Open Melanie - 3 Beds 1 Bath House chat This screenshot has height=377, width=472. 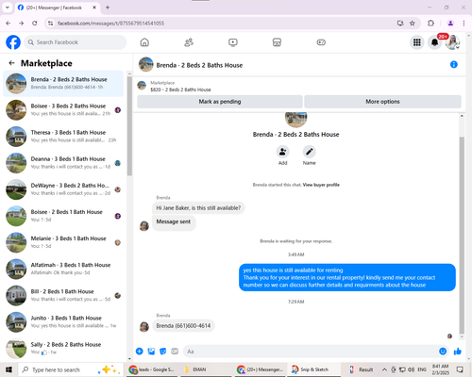click(63, 242)
